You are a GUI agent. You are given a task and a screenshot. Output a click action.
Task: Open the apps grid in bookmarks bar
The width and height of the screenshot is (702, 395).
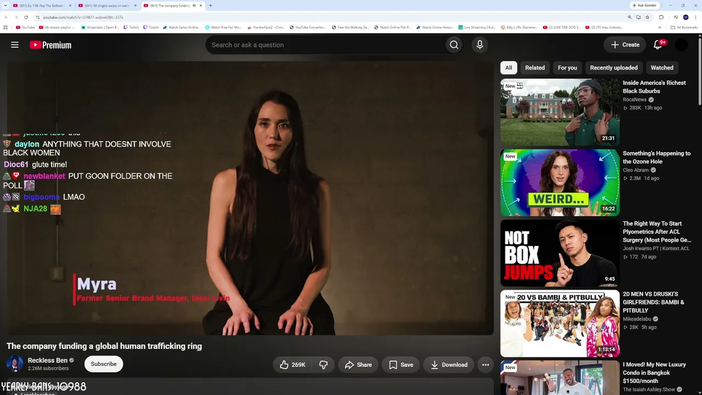point(5,27)
